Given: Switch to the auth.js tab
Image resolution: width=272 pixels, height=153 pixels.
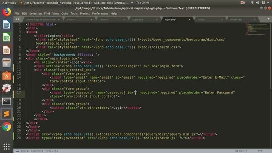Looking at the screenshot, I should click(210, 20).
